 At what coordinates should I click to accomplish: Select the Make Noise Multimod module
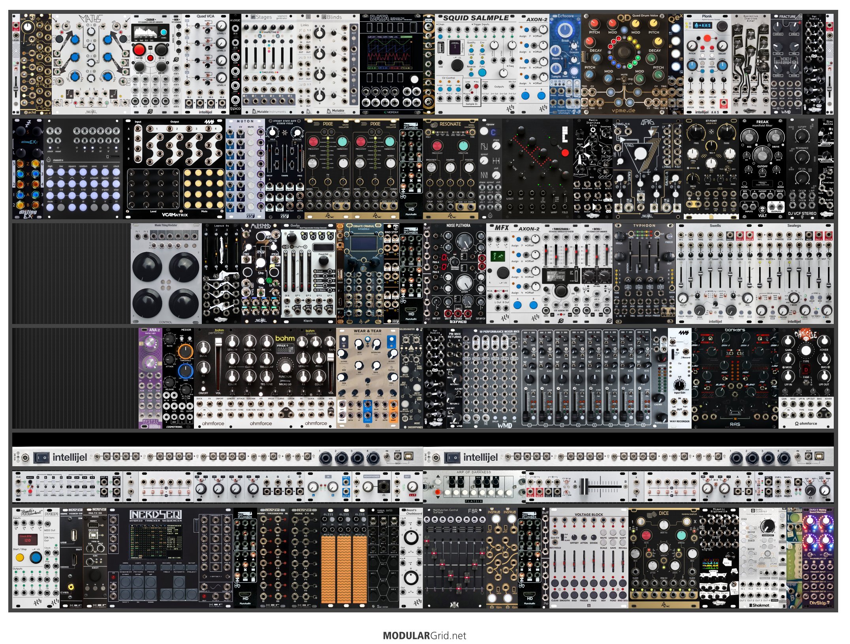click(x=261, y=273)
